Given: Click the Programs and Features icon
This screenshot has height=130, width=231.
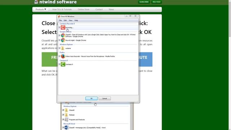Looking at the screenshot, I should point(66,120).
